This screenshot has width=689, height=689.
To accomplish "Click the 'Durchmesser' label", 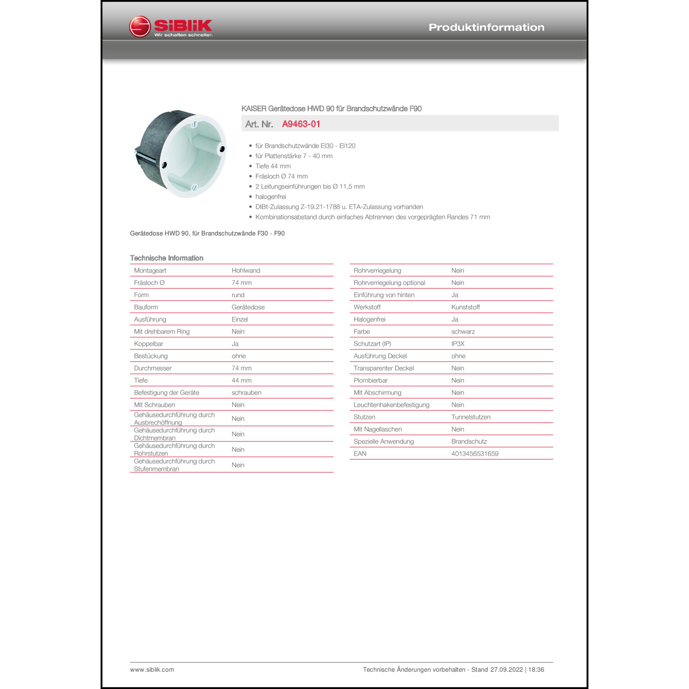I will point(153,368).
